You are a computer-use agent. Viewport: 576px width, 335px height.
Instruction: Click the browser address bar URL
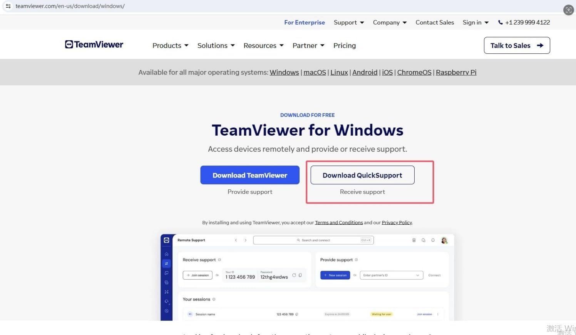(x=70, y=6)
